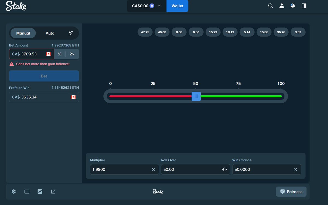The width and height of the screenshot is (328, 205).
Task: Open the Fairness dialog
Action: [291, 192]
